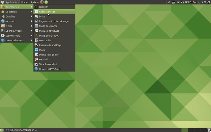The width and height of the screenshot is (211, 132).
Task: Open the power/session menu icon
Action: 209,2
